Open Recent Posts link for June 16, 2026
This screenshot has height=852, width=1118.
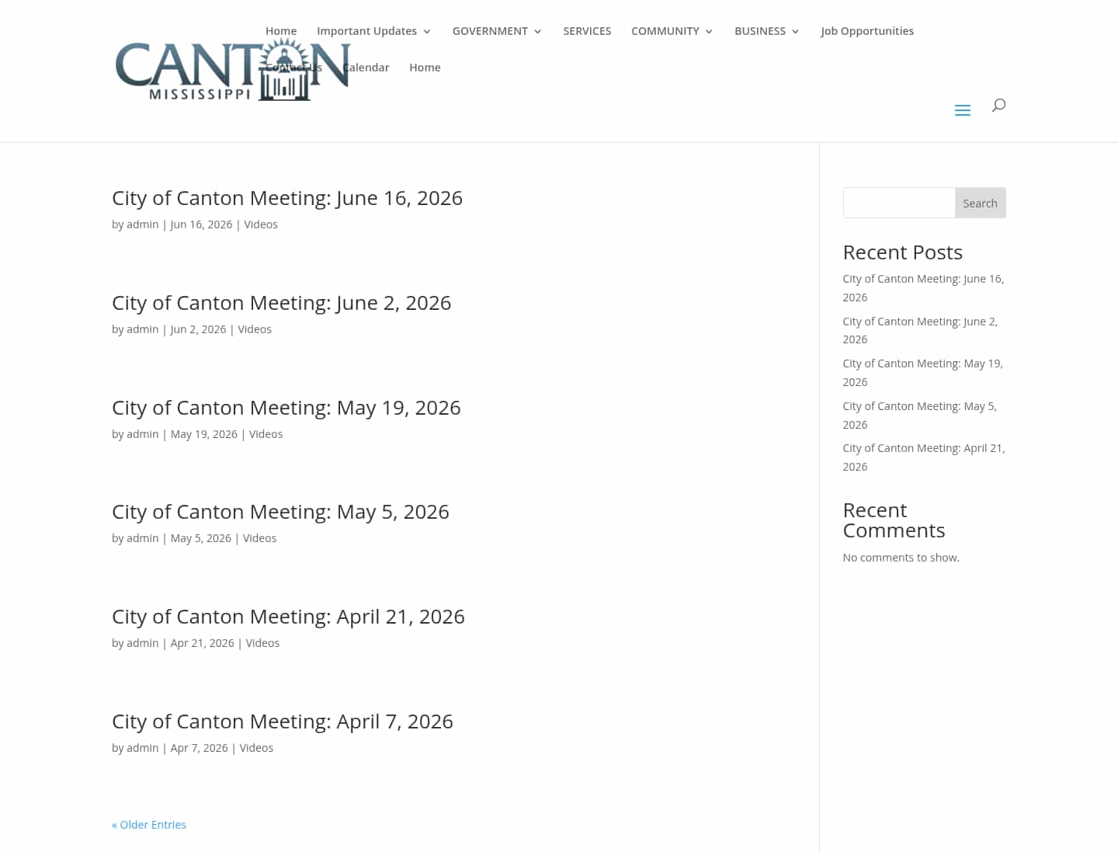coord(923,288)
